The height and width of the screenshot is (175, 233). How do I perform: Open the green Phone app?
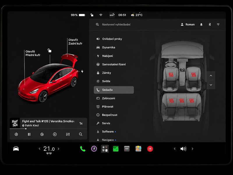[x=83, y=149]
